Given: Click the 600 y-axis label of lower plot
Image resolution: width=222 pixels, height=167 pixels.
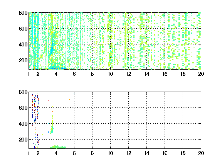Looking at the screenshot, I should click(23, 108).
